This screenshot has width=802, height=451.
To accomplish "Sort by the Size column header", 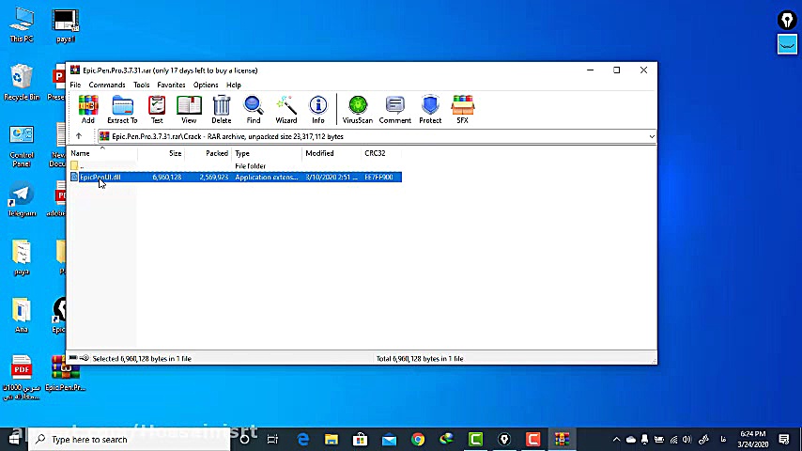I will [x=161, y=153].
